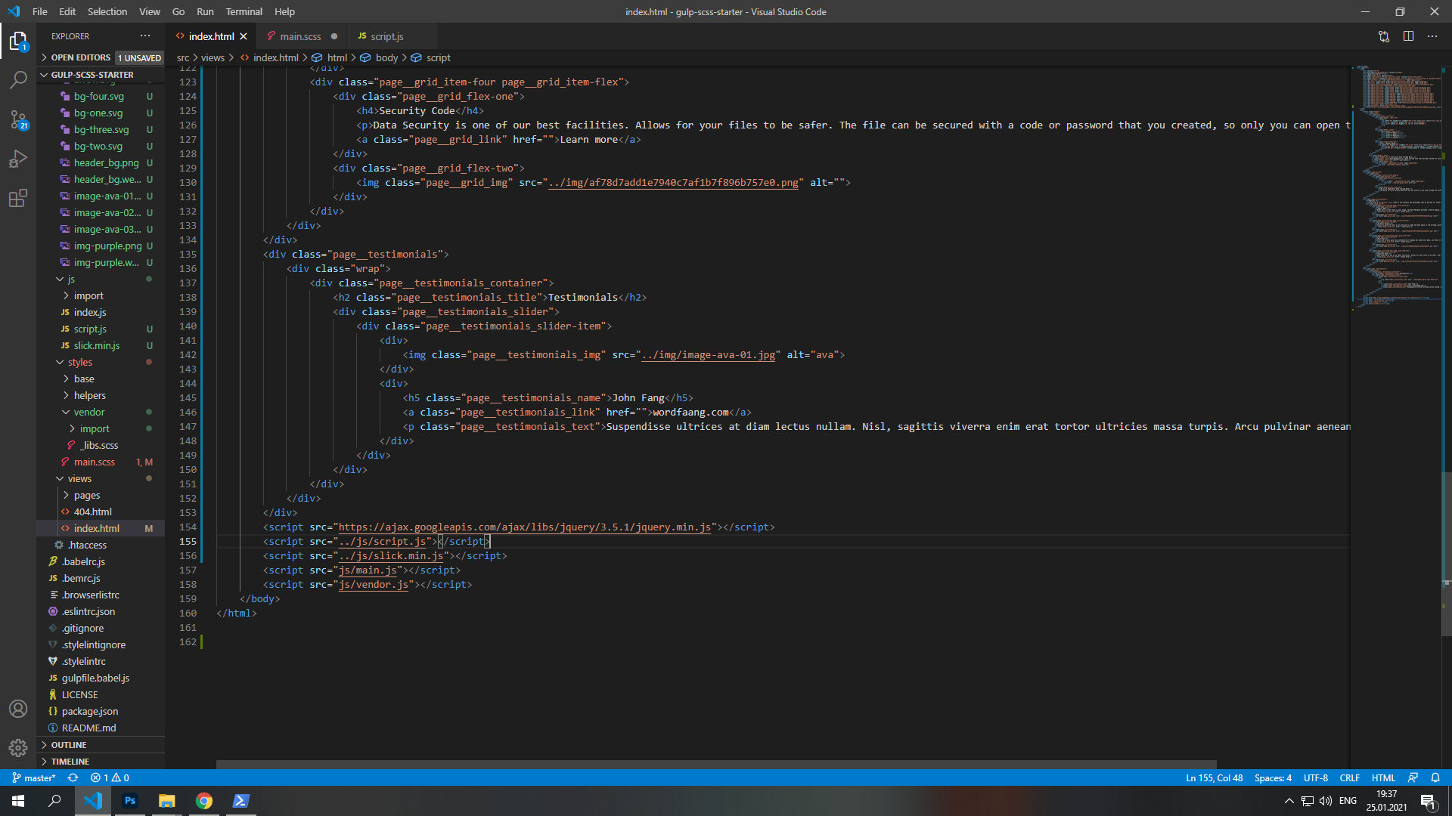This screenshot has width=1452, height=816.
Task: Close the index.html tab
Action: (x=244, y=36)
